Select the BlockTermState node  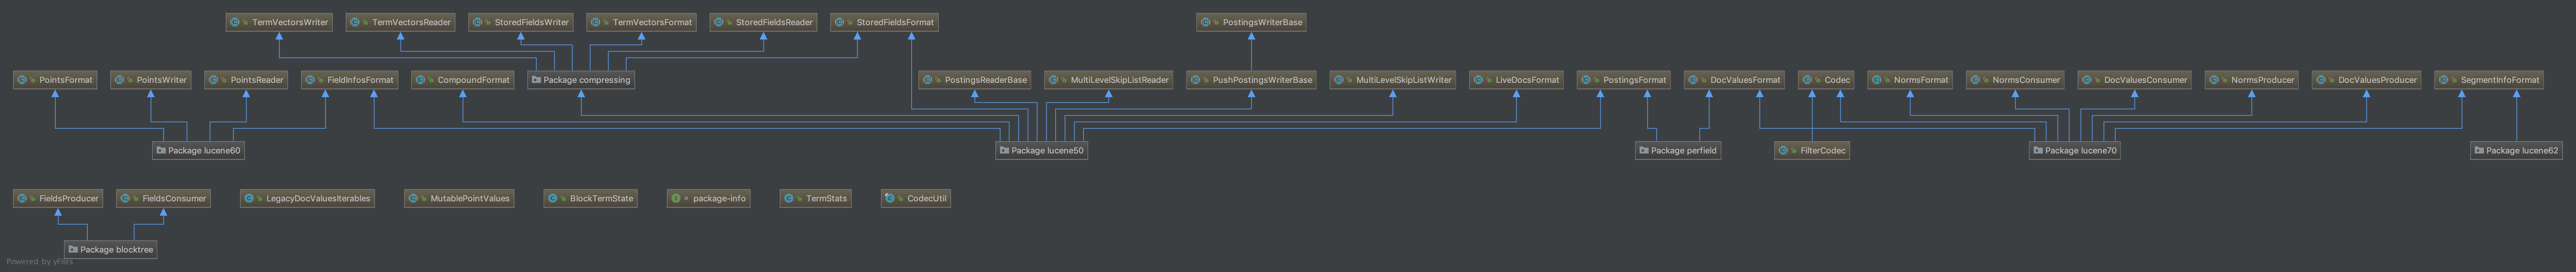coord(591,199)
